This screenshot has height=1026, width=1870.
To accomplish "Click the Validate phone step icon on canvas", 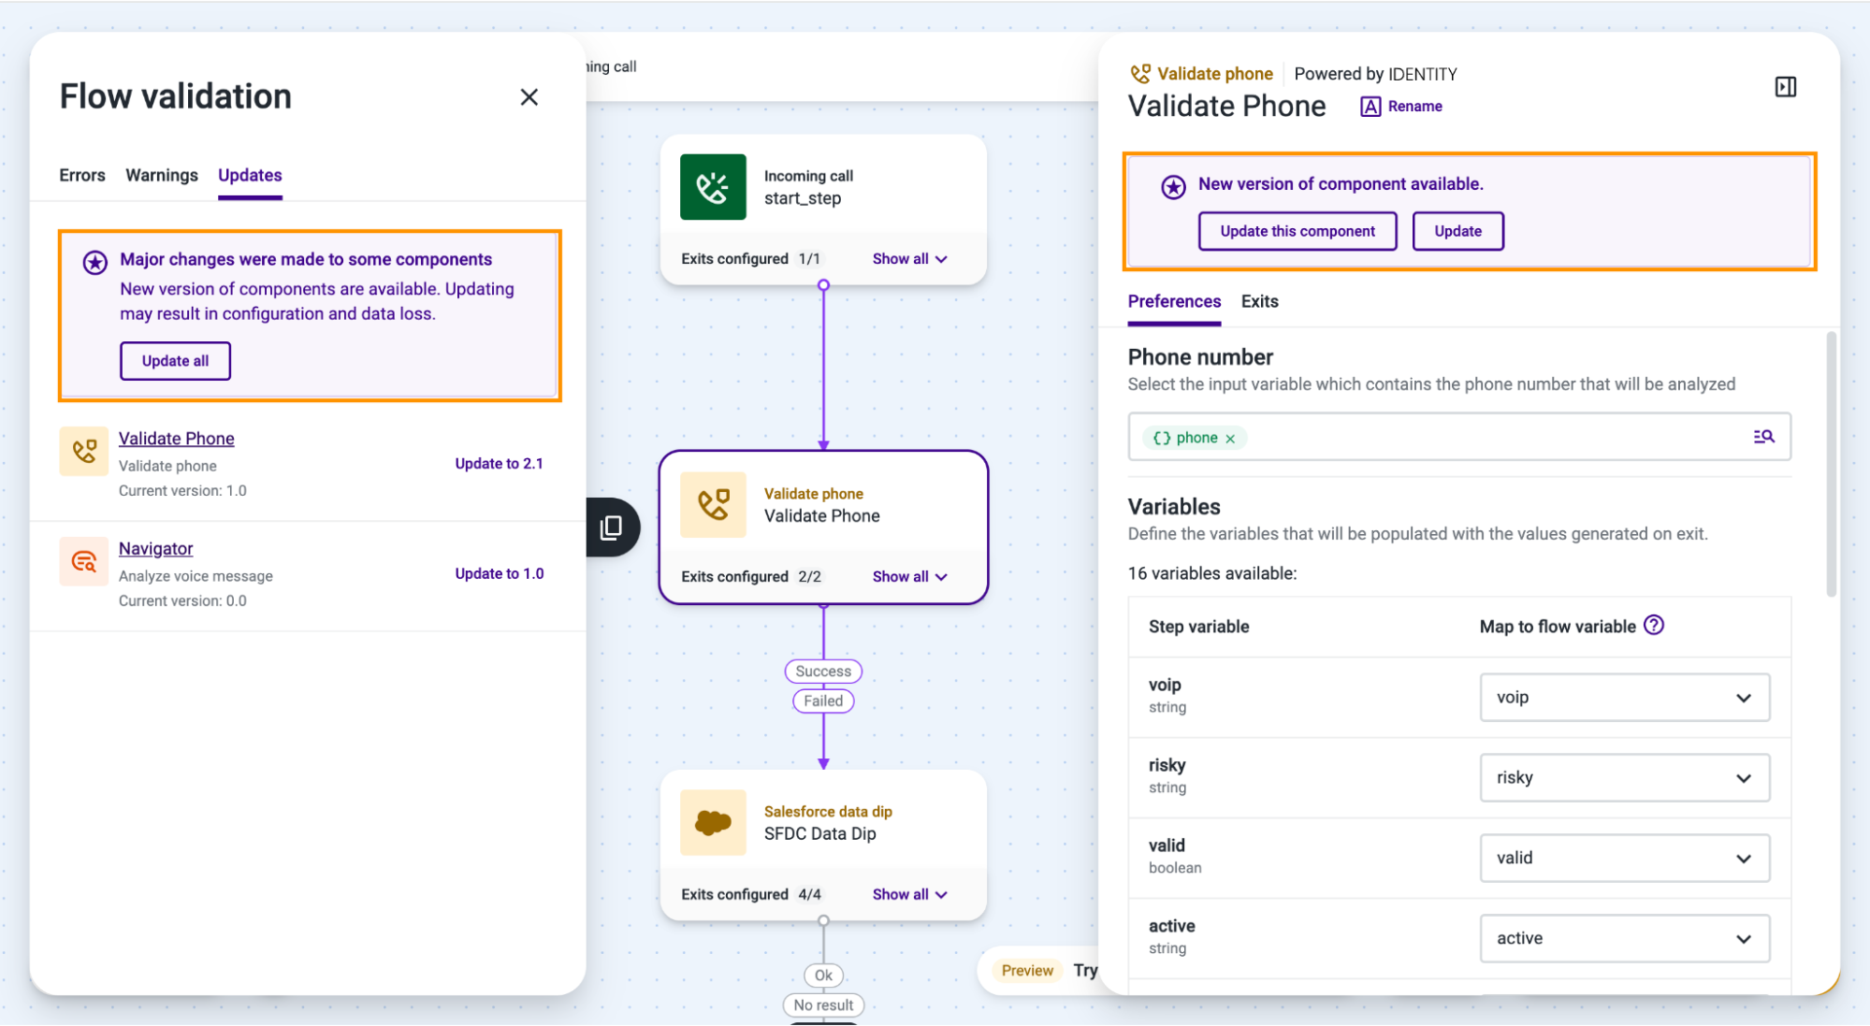I will pyautogui.click(x=713, y=505).
